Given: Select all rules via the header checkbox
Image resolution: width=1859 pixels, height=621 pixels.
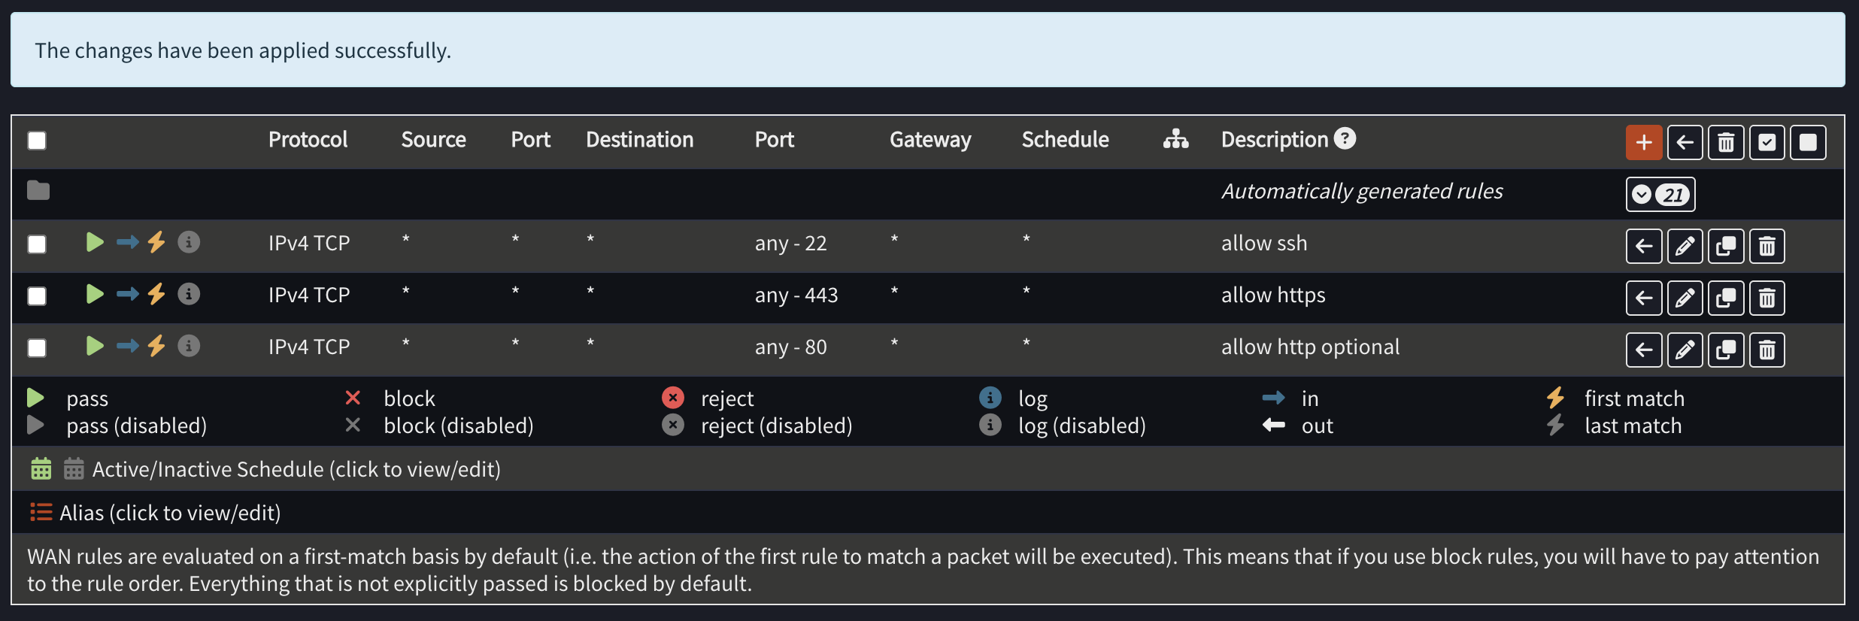Looking at the screenshot, I should (36, 139).
